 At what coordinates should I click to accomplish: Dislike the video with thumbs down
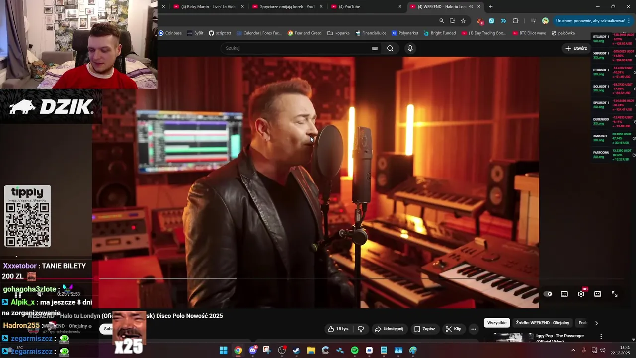(x=361, y=329)
